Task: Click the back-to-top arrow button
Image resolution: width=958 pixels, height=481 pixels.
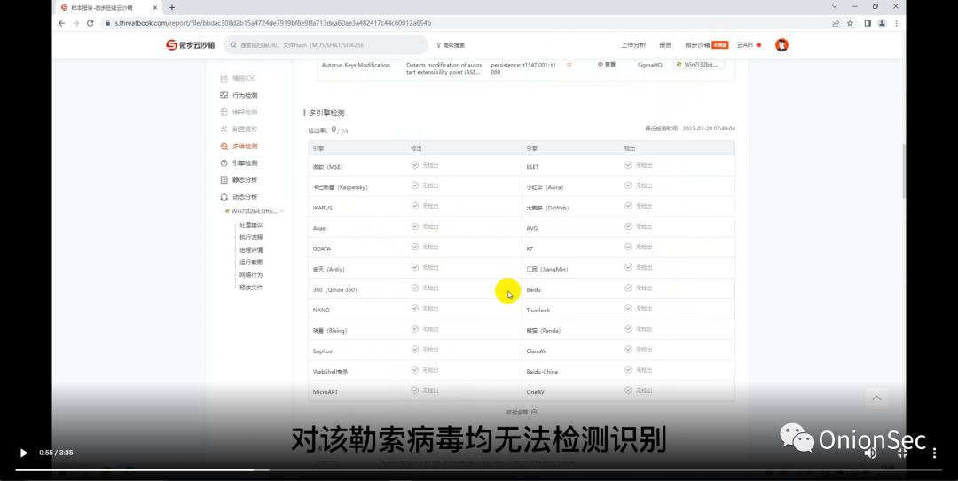Action: click(x=876, y=398)
